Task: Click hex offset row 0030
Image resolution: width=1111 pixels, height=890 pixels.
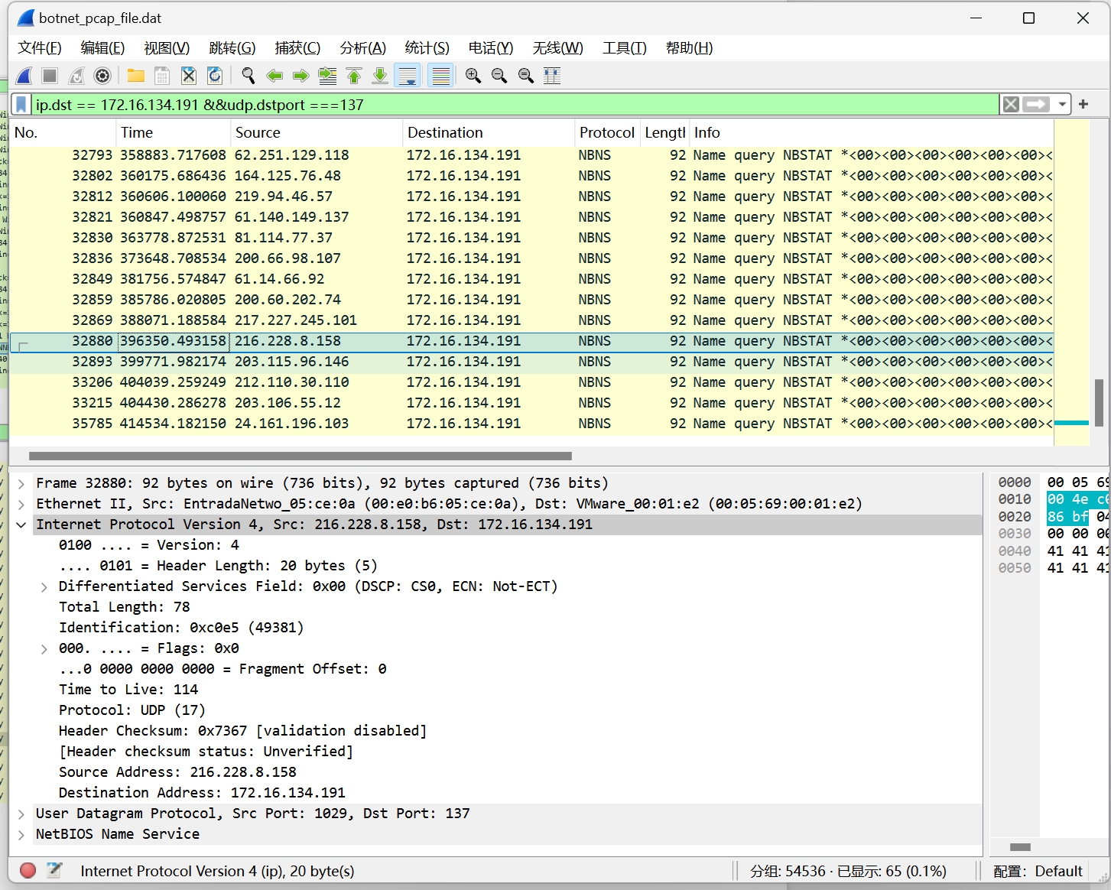Action: (1014, 534)
